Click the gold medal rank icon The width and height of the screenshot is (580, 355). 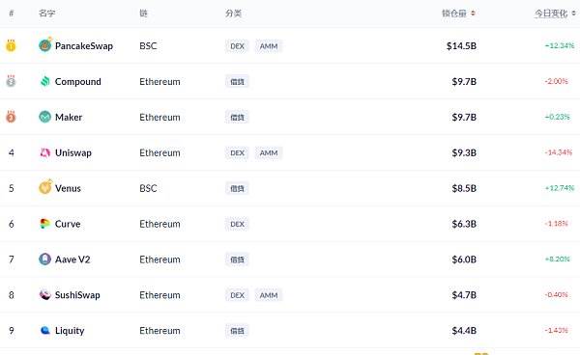[x=11, y=45]
